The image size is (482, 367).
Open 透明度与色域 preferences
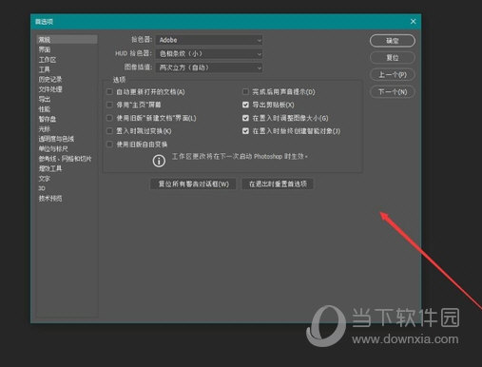(56, 139)
